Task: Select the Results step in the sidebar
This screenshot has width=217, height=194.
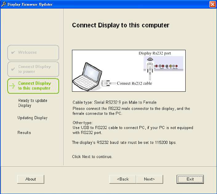Action: [24, 133]
